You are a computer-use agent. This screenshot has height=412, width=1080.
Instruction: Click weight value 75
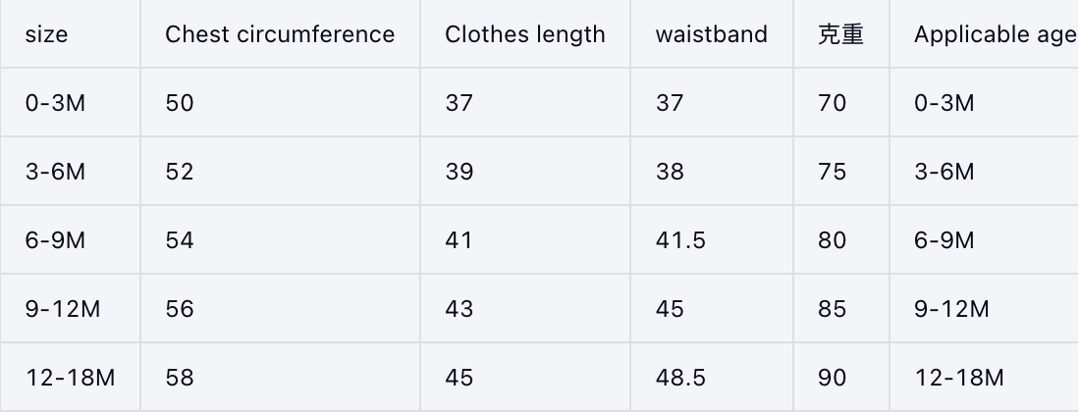point(832,172)
